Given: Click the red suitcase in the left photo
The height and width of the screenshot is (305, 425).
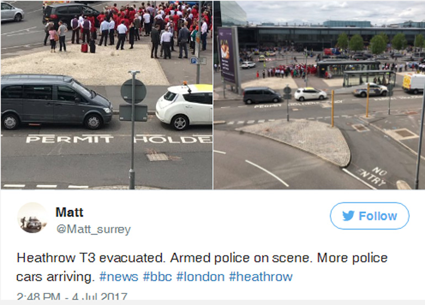Looking at the screenshot, I should point(84,47).
